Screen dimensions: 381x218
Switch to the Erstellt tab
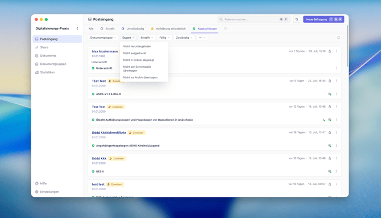coord(107,28)
